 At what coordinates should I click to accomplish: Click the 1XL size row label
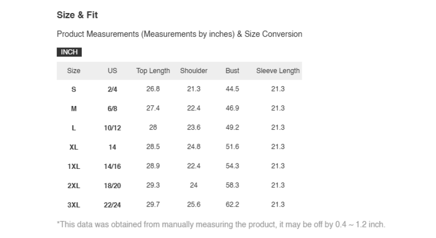[74, 166]
